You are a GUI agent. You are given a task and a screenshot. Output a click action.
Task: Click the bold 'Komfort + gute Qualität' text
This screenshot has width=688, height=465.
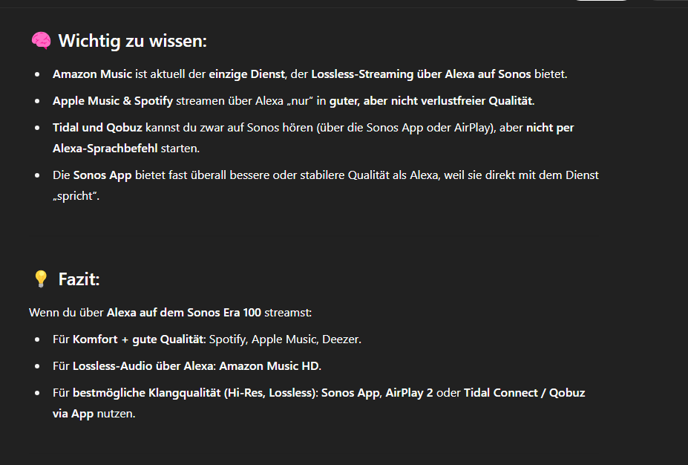(x=139, y=339)
